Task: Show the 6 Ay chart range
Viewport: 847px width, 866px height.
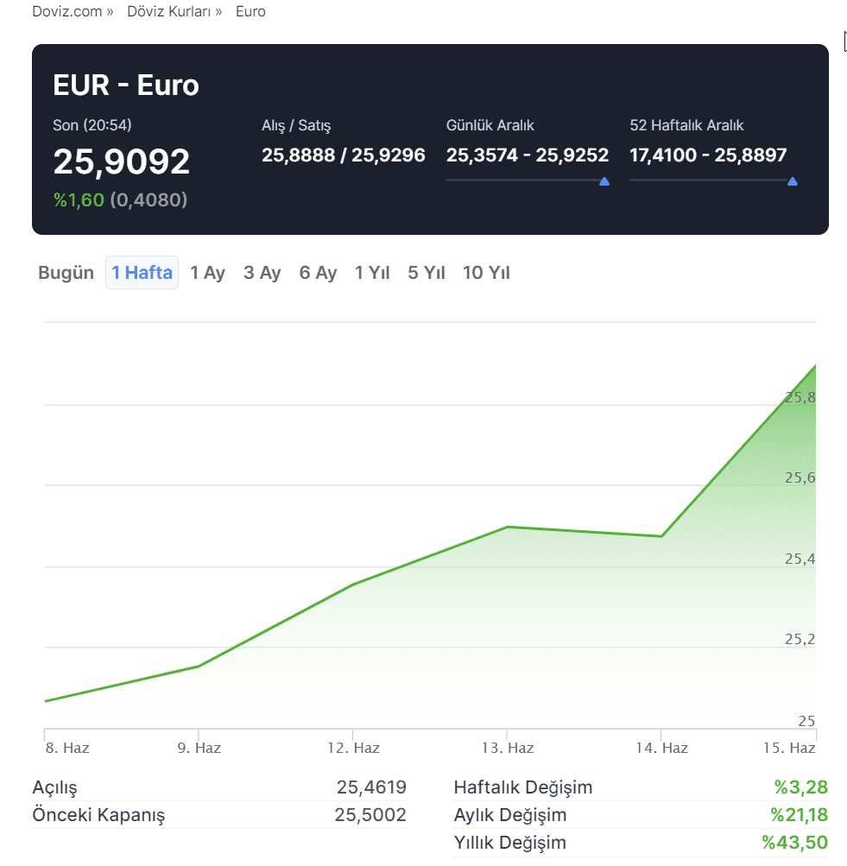Action: (318, 273)
